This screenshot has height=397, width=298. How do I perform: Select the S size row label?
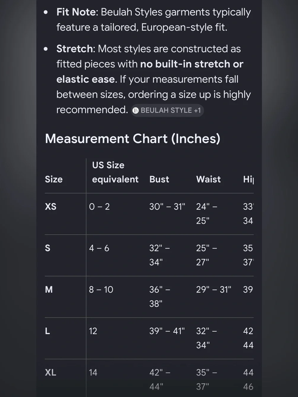point(48,248)
